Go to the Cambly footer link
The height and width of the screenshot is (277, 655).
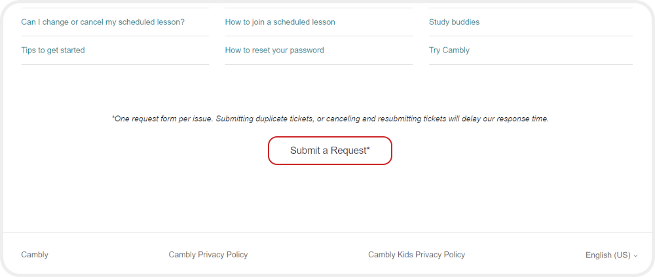point(35,255)
